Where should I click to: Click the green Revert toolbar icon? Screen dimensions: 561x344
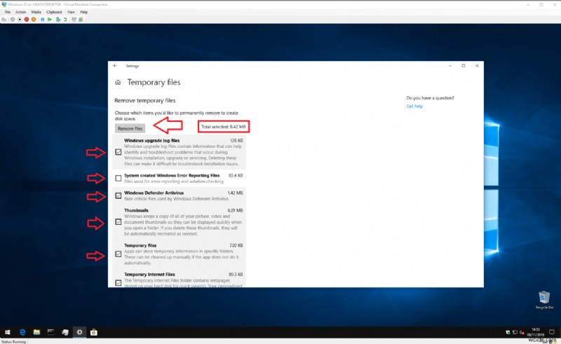point(65,20)
